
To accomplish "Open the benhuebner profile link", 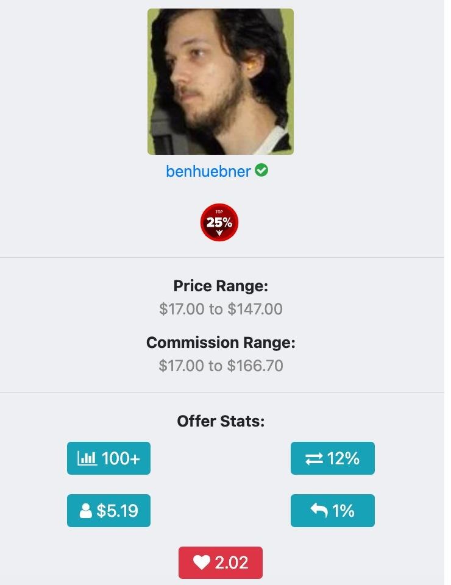I will click(x=208, y=171).
